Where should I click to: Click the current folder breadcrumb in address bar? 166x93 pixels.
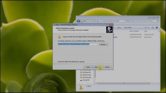click(x=111, y=21)
